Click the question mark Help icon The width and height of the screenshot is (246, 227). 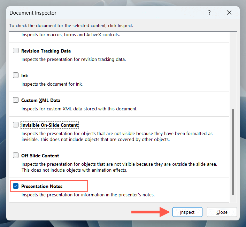pos(209,13)
